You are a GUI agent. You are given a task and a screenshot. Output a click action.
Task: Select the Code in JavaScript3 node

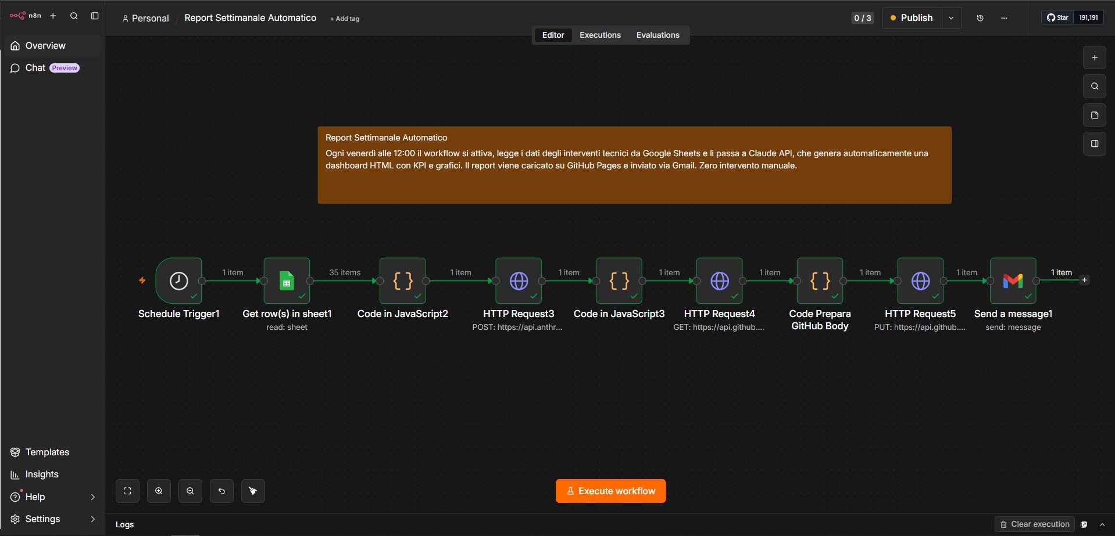tap(619, 280)
